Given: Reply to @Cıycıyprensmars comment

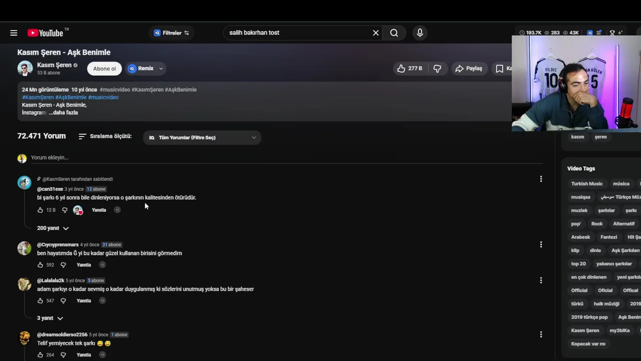Looking at the screenshot, I should tap(84, 265).
